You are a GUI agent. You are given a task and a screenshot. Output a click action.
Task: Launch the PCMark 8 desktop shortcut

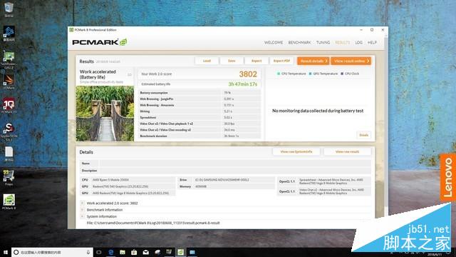point(9,201)
